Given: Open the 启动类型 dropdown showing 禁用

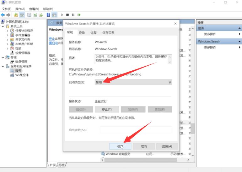Looking at the screenshot, I should [x=133, y=82].
